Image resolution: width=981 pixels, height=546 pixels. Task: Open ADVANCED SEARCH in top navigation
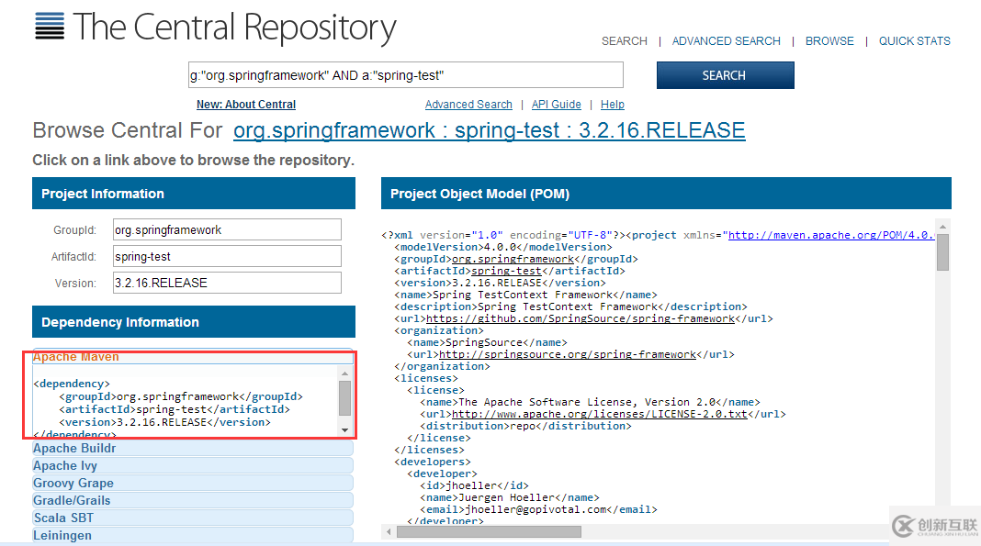click(727, 41)
